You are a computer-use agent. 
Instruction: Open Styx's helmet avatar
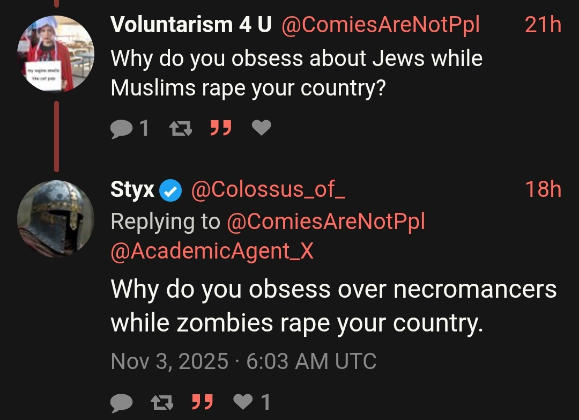tap(56, 219)
